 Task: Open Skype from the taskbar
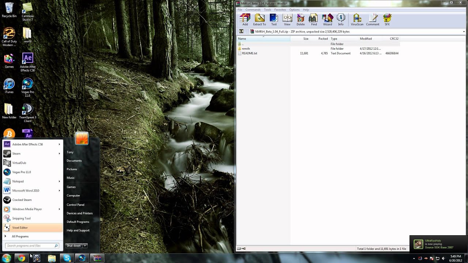[67, 258]
